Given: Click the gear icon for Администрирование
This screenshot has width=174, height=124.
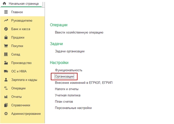Looking at the screenshot, I should pos(6,114).
